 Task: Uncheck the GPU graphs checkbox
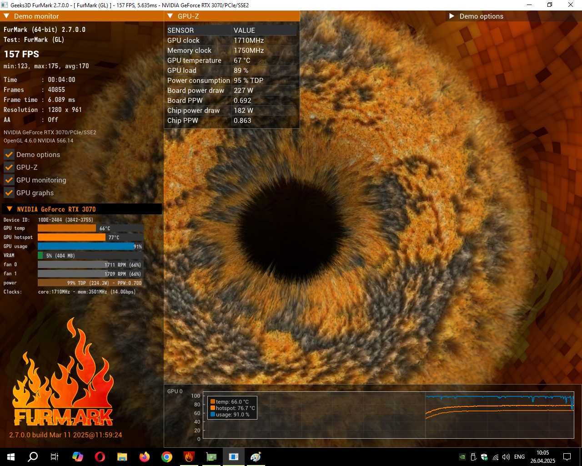pos(9,192)
